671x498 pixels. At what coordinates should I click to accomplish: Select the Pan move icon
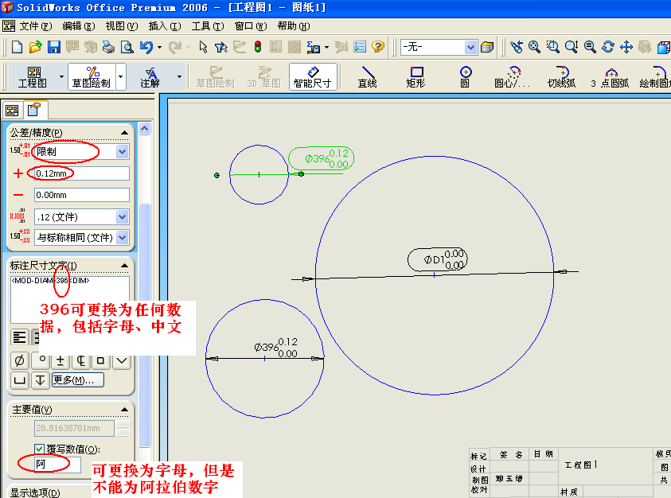(626, 47)
